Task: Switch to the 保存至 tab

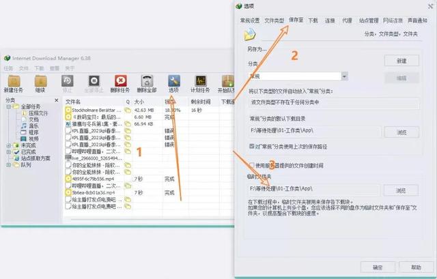Action: click(296, 20)
